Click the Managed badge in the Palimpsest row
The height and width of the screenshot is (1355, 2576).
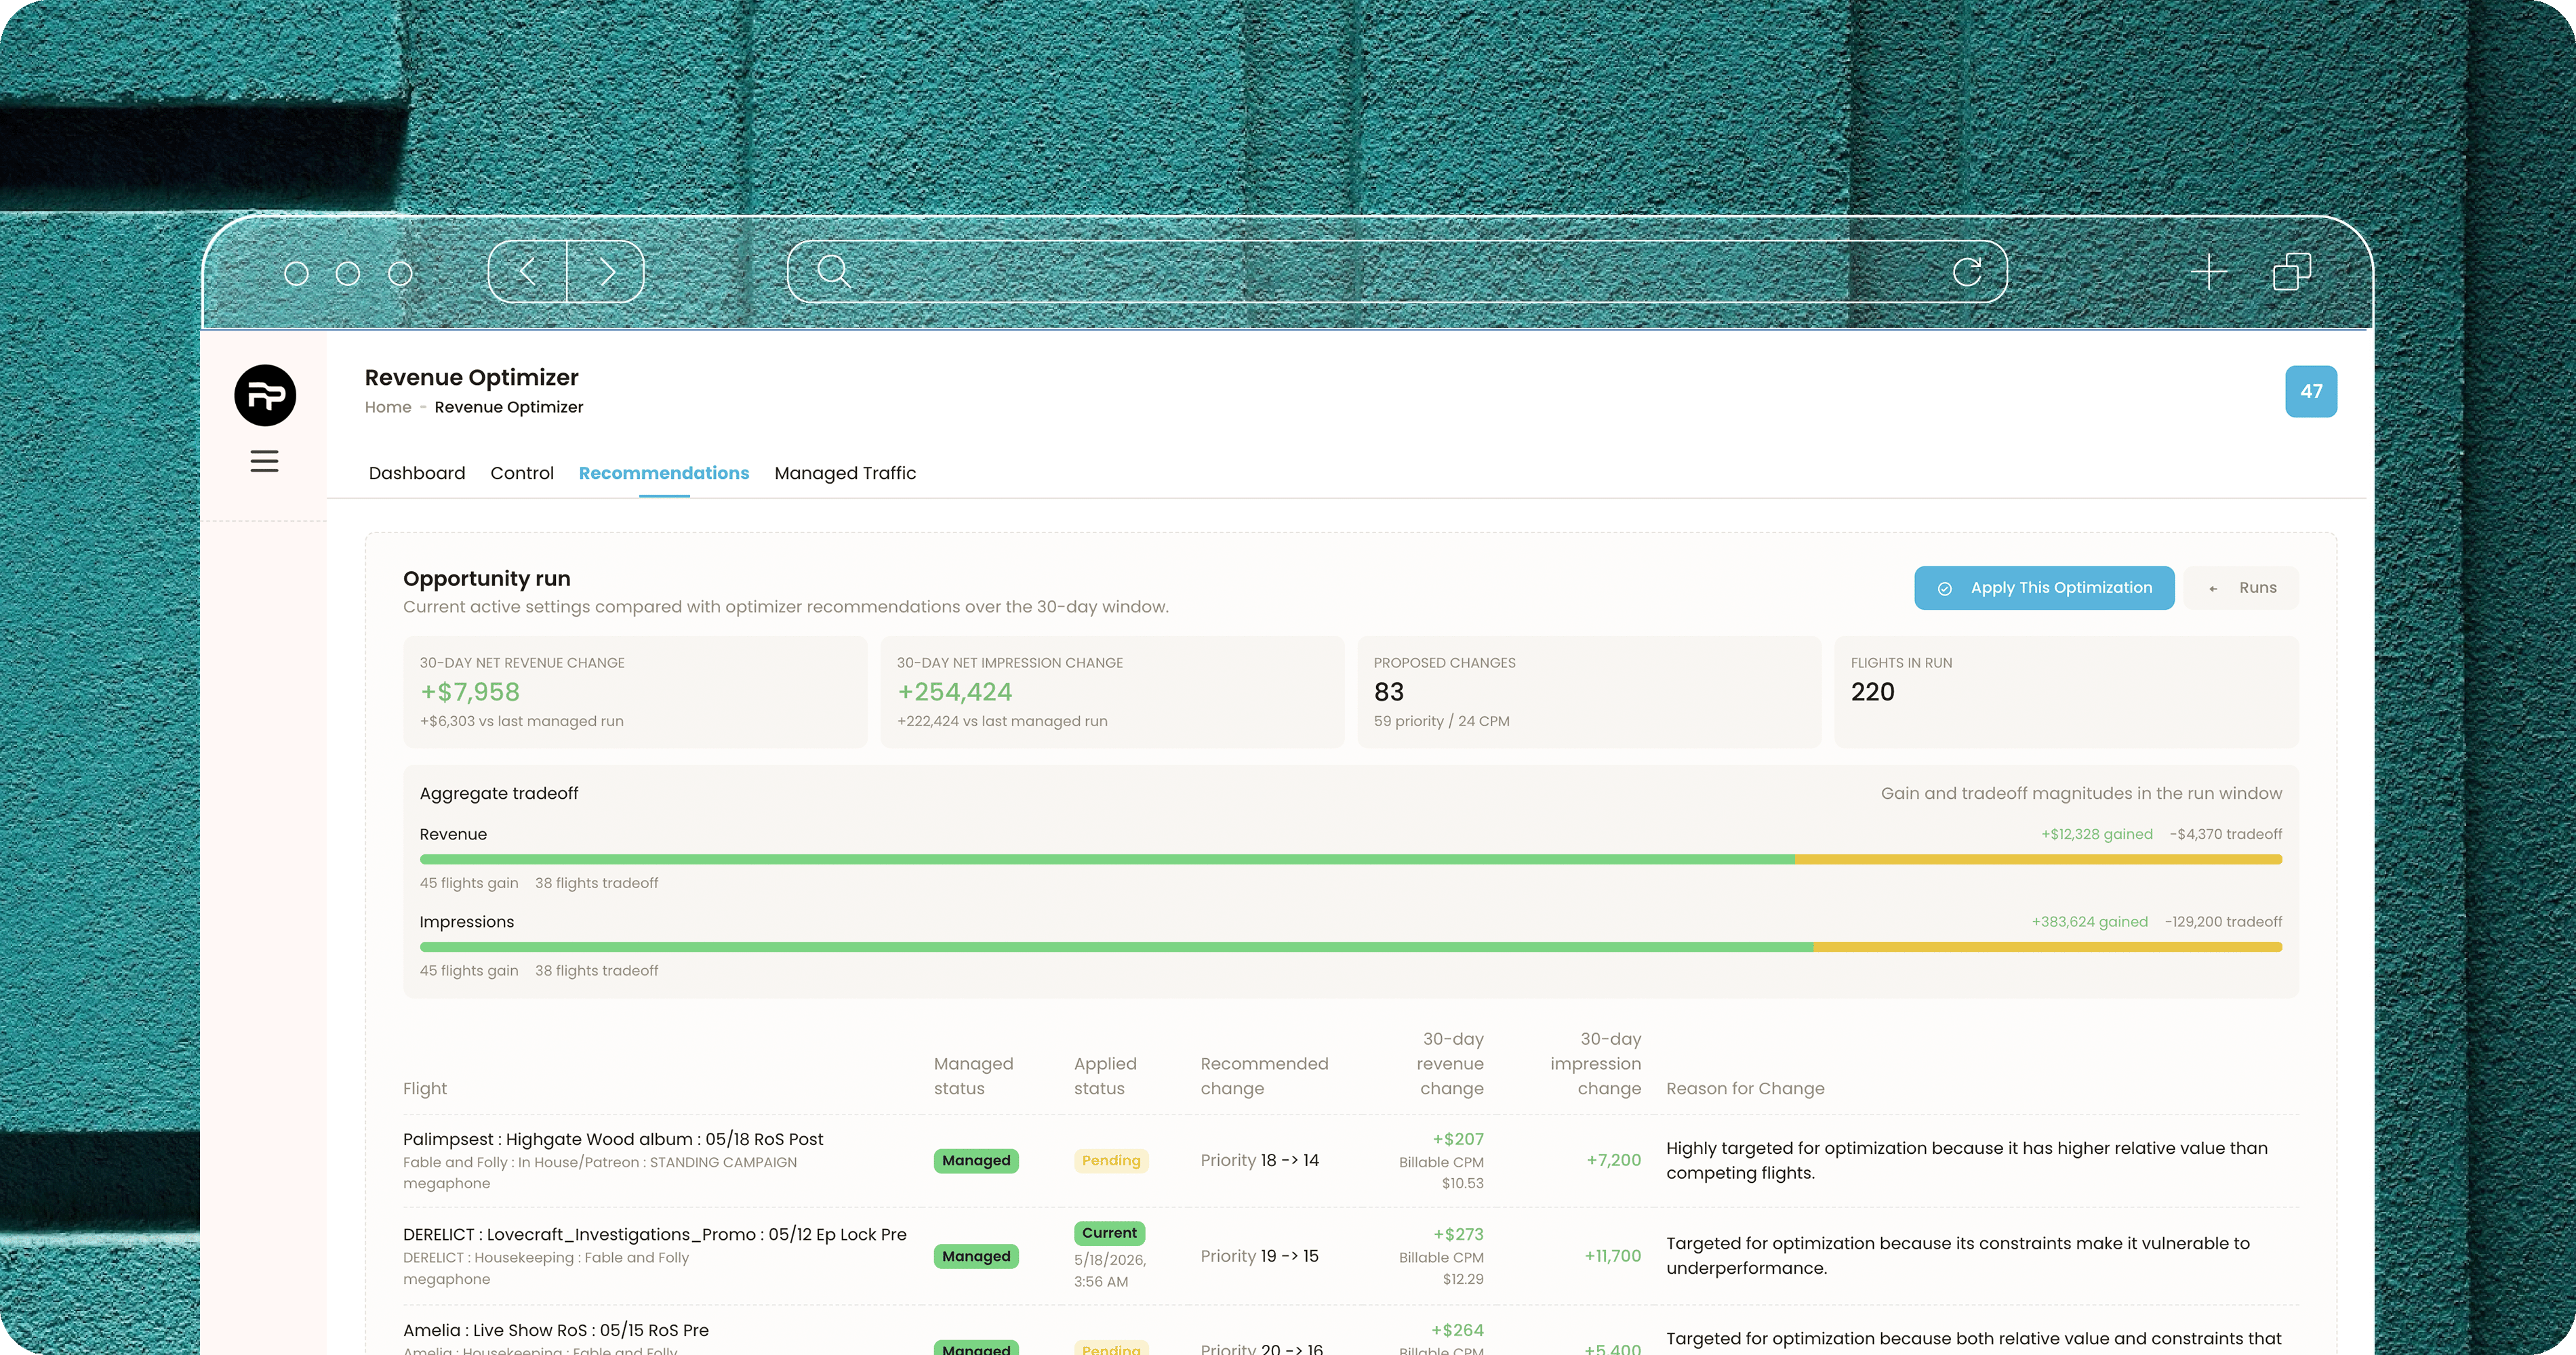pos(976,1160)
